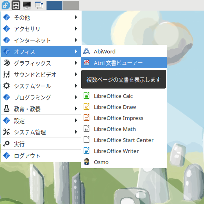This screenshot has height=204, width=204.
Task: Click the サウンドとビデオ film icon
Action: pos(7,74)
